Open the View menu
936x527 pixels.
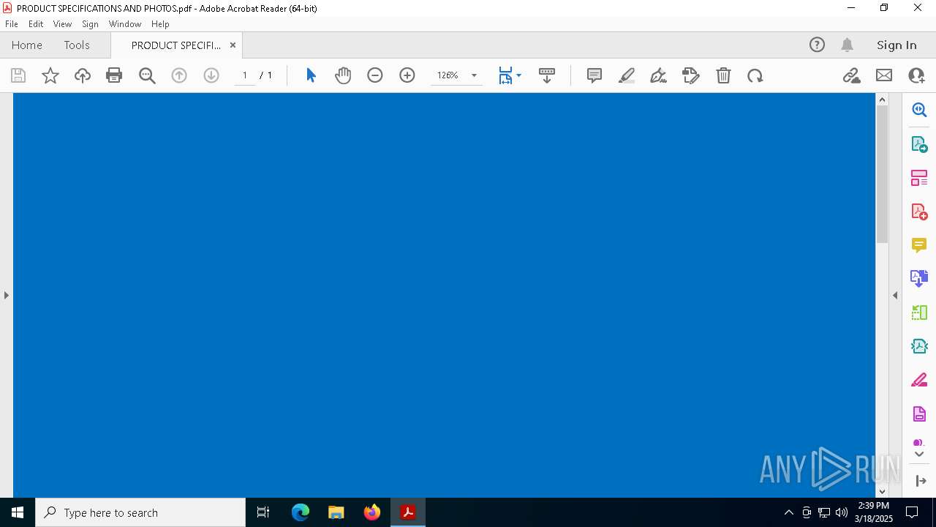pos(62,24)
